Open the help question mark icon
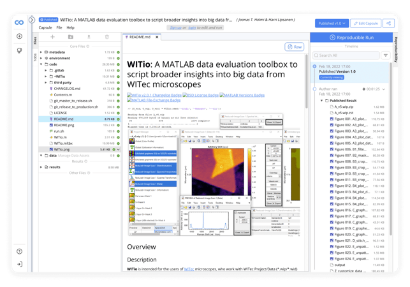Screen dimensions: 410x287 click(x=19, y=251)
